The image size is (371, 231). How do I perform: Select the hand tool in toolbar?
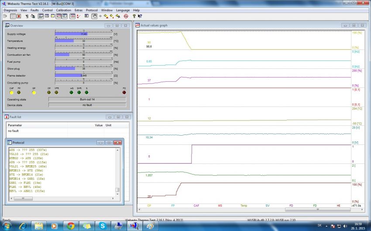[x=93, y=16]
